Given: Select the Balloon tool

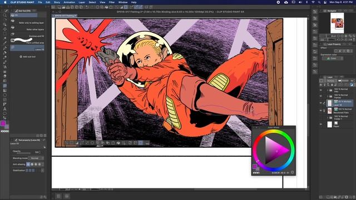Looking at the screenshot, I should [x=4, y=113].
